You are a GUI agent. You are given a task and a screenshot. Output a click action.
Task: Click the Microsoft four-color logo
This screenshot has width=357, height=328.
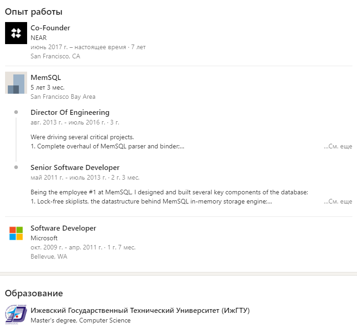click(16, 233)
